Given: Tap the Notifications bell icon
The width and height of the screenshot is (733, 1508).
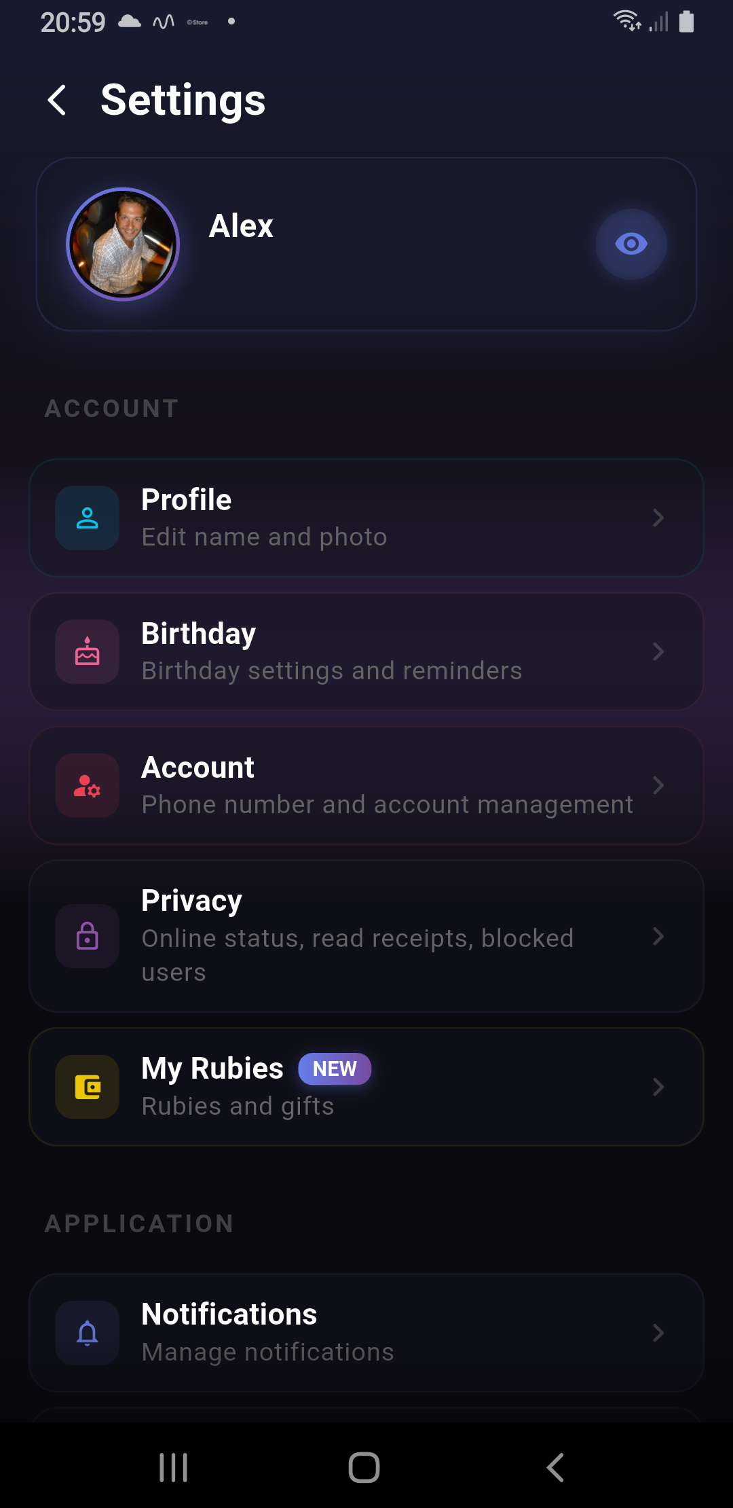Looking at the screenshot, I should (88, 1333).
